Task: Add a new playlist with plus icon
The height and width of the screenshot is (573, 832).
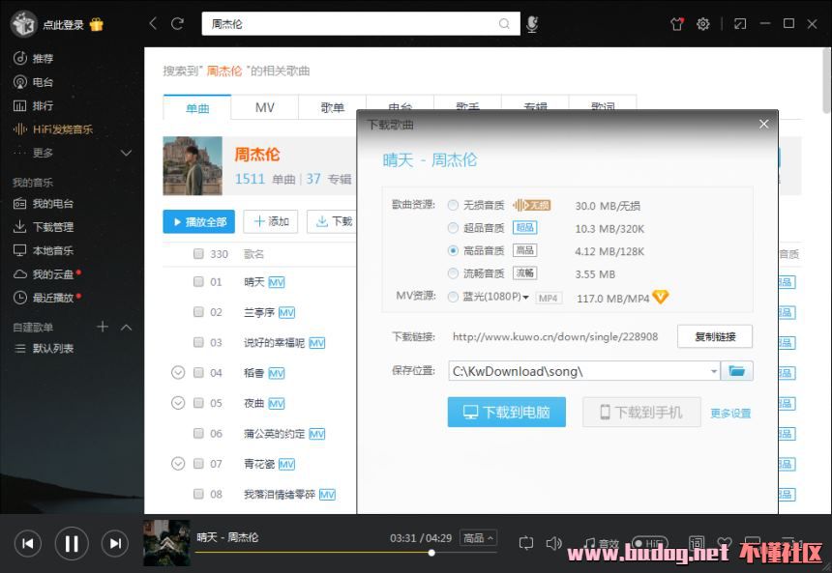Action: click(103, 327)
